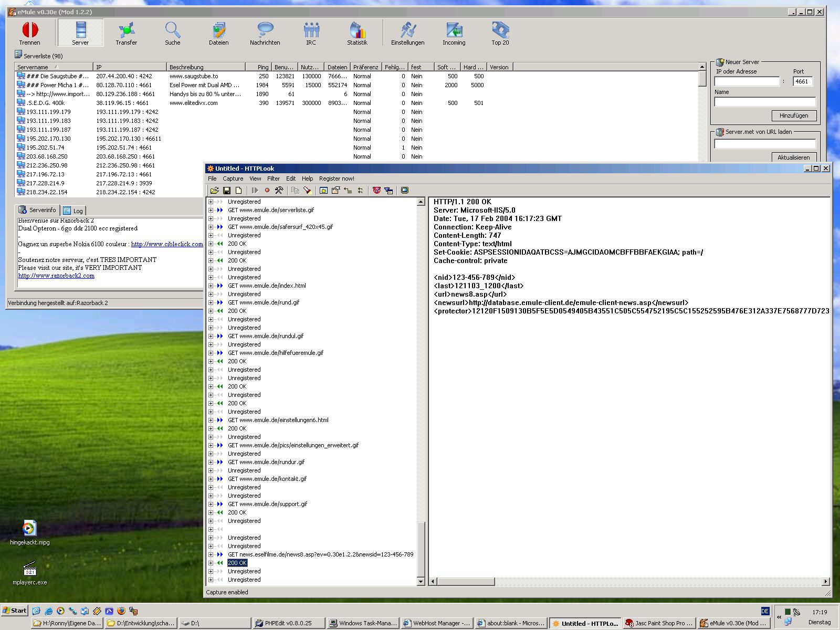The width and height of the screenshot is (840, 630).
Task: Open mplayerc.exe desktop icon
Action: pyautogui.click(x=29, y=573)
